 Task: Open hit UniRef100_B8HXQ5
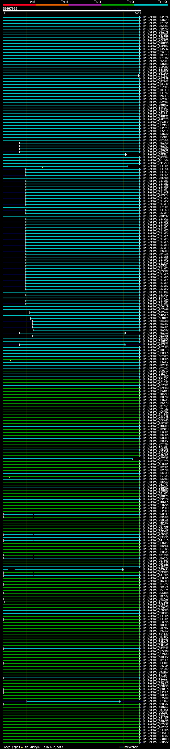[x=155, y=359]
